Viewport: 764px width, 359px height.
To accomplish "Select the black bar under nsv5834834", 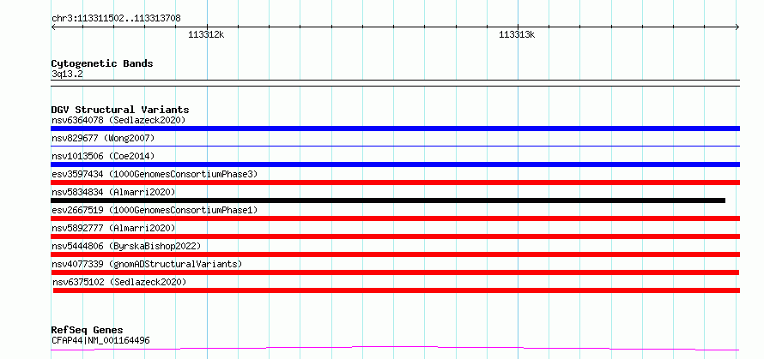I will [x=388, y=200].
